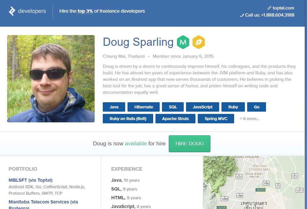Expand the '+ 6 more...' skills list
The image size is (307, 209).
(250, 118)
